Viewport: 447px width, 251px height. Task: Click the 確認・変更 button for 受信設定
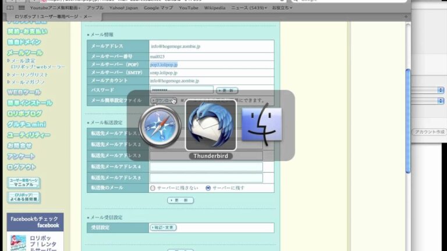[164, 228]
